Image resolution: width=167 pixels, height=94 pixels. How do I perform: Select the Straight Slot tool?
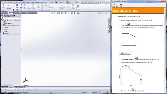click(x=13, y=10)
